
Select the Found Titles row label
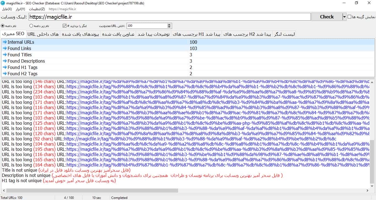(20, 55)
